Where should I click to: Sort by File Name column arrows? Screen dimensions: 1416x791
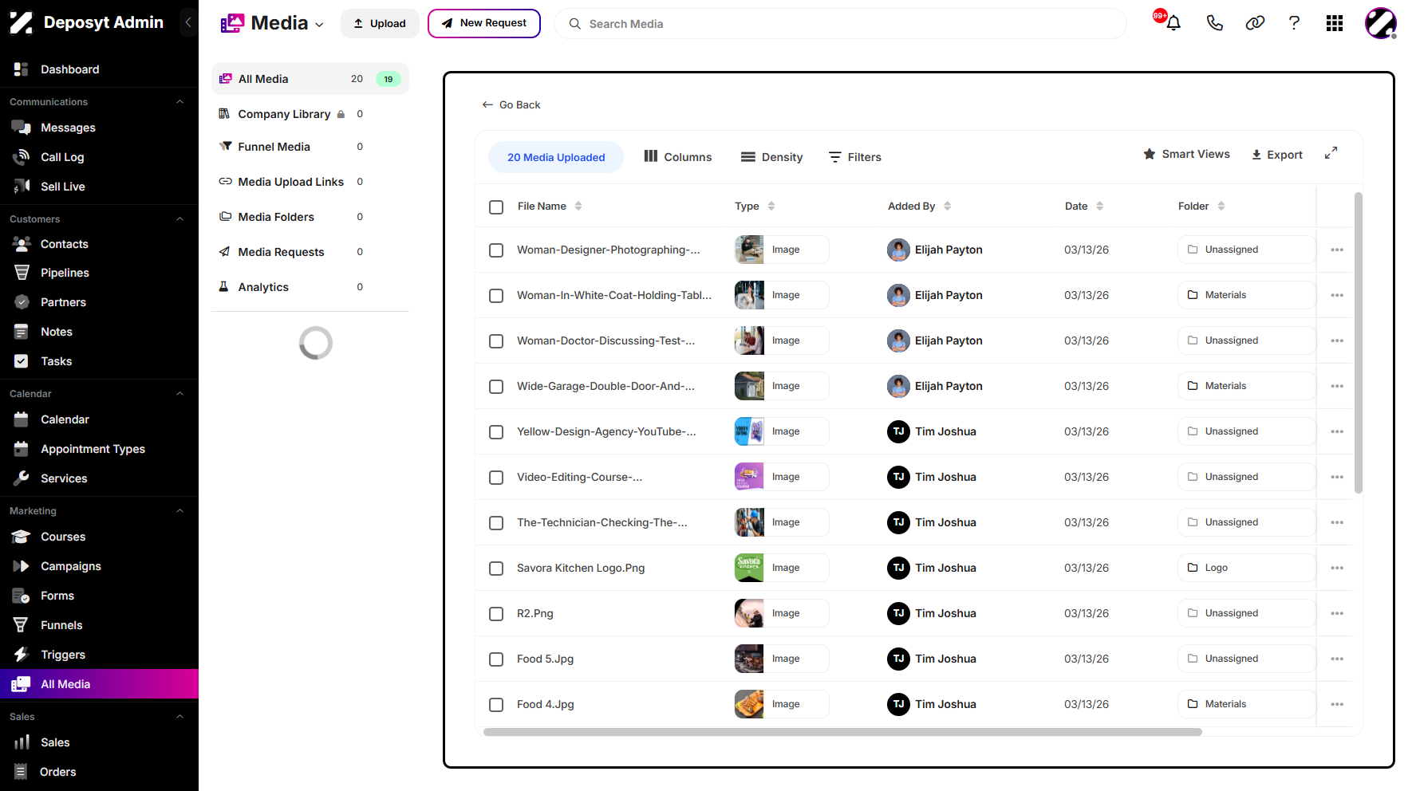coord(578,206)
